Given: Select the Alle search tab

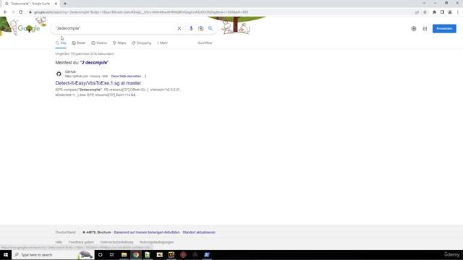Looking at the screenshot, I should point(61,43).
